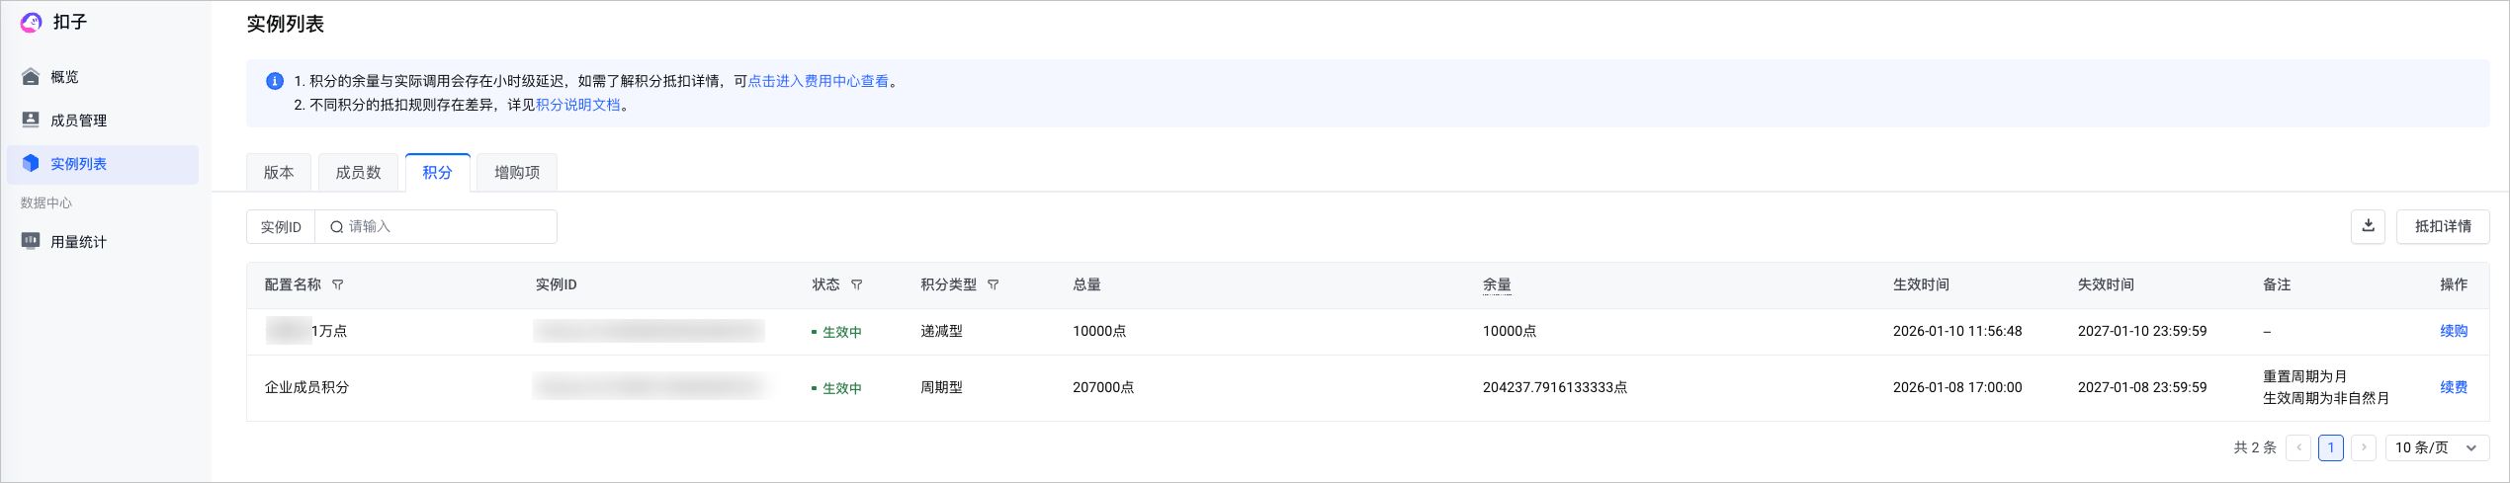
Task: Expand the 10 条/页 page size dropdown
Action: point(2436,447)
